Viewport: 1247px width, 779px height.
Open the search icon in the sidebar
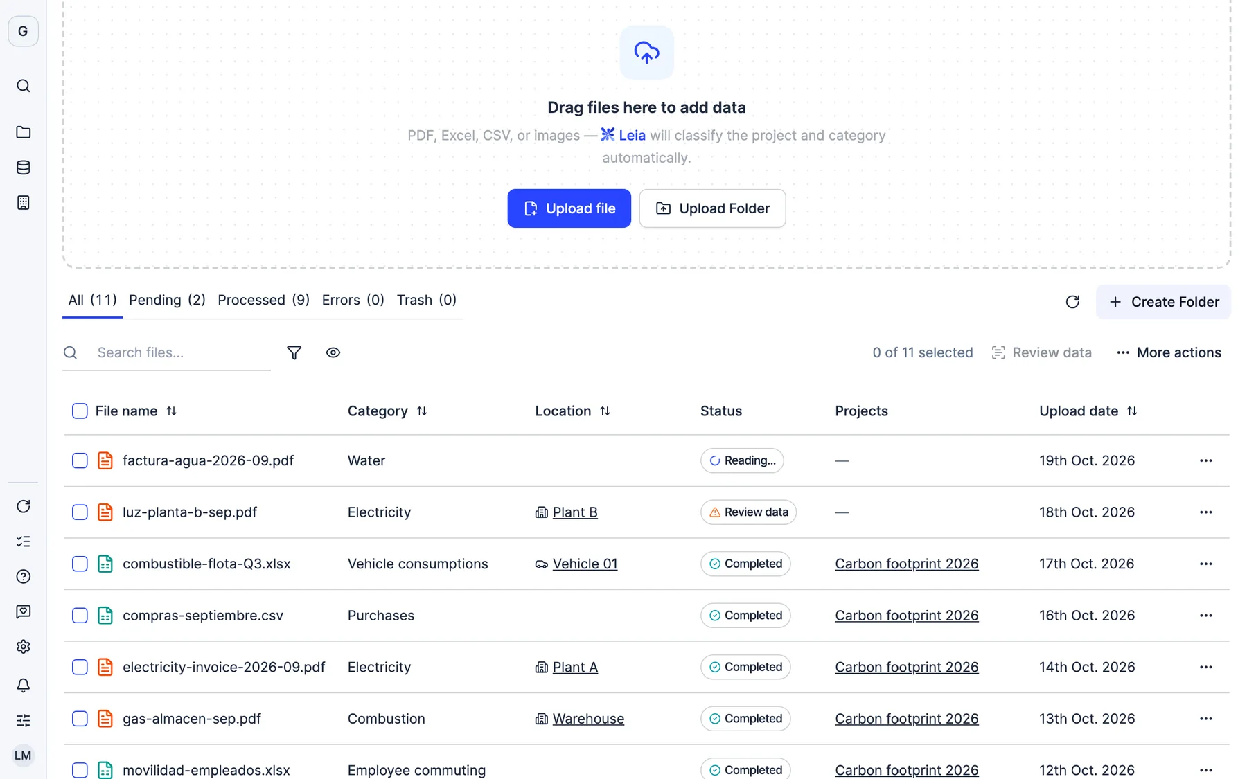click(x=23, y=86)
